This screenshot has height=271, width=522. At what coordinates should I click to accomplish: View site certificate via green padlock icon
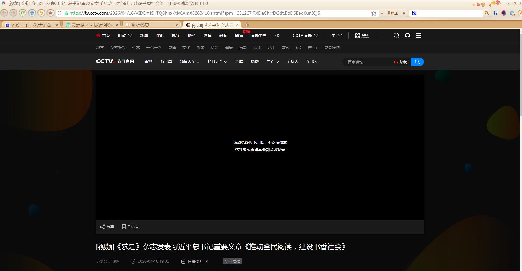[x=66, y=13]
